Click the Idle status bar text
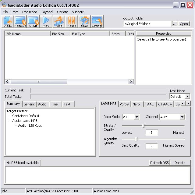This screenshot has width=195, height=195. coord(4,191)
